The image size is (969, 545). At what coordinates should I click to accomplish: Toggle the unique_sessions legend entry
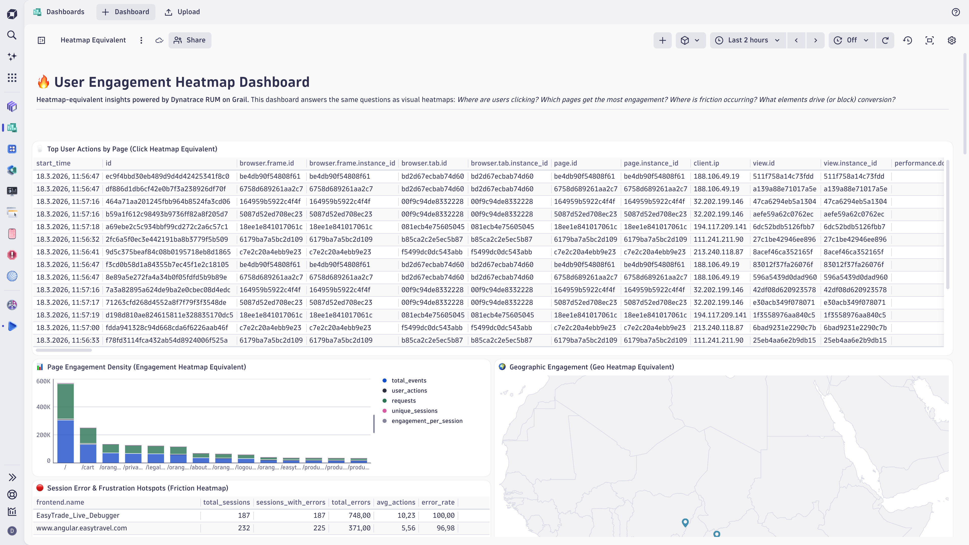pyautogui.click(x=415, y=411)
